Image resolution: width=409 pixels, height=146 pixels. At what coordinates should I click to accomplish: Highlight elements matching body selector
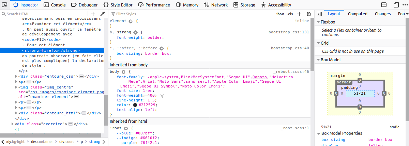(124, 72)
